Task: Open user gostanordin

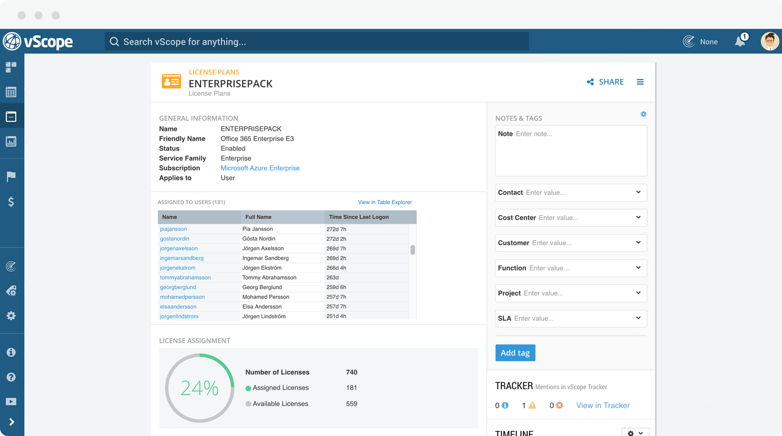Action: (x=174, y=238)
